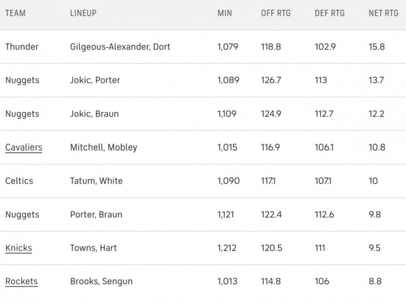Sort by NET RTG column header
Image resolution: width=406 pixels, height=297 pixels.
click(x=383, y=13)
